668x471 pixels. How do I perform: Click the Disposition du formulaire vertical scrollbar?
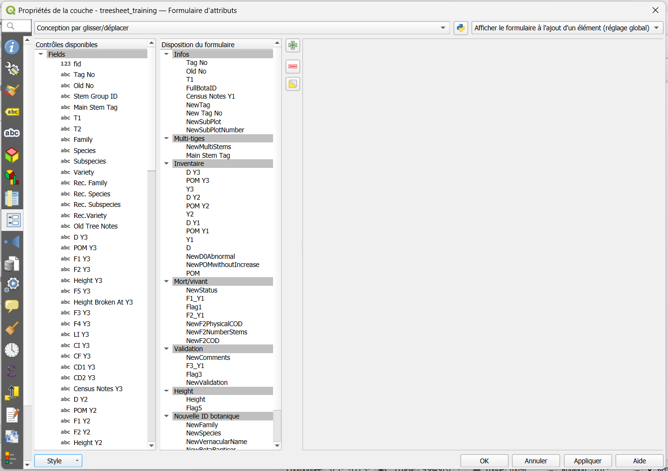click(x=277, y=244)
